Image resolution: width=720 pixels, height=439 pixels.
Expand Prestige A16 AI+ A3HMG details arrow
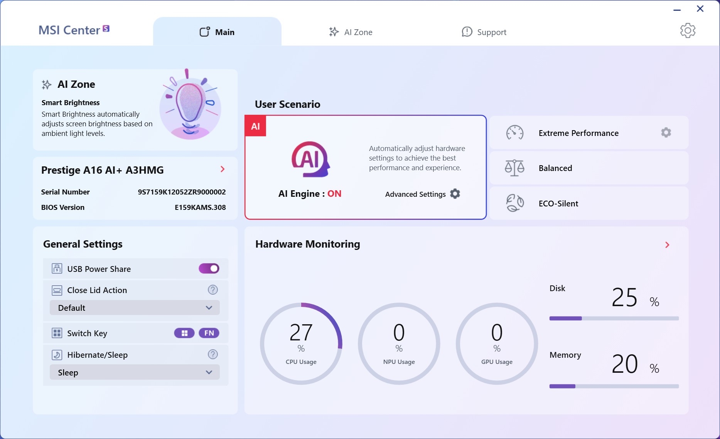point(223,169)
